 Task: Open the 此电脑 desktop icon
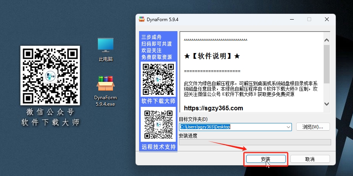click(105, 50)
